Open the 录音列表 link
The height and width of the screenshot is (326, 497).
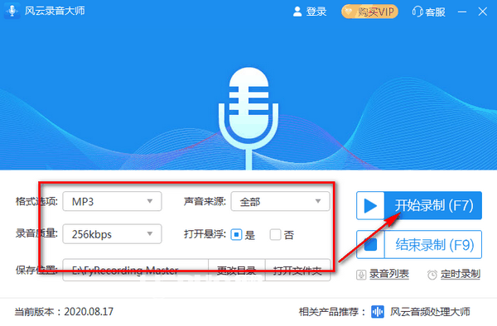tap(389, 274)
